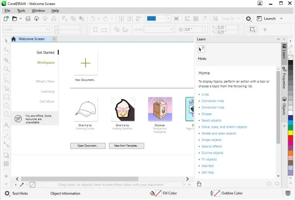295x200 pixels.
Task: Select the Crop tool
Action: pyautogui.click(x=6, y=60)
